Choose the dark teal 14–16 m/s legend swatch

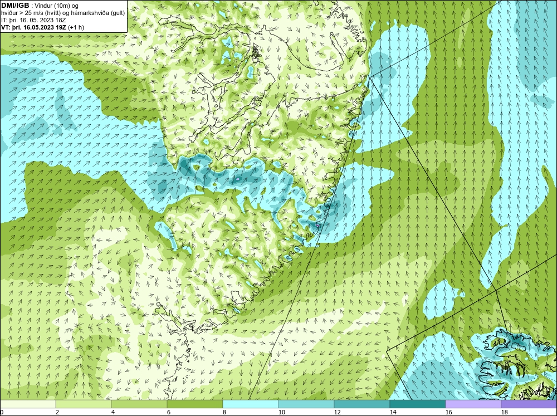417,404
